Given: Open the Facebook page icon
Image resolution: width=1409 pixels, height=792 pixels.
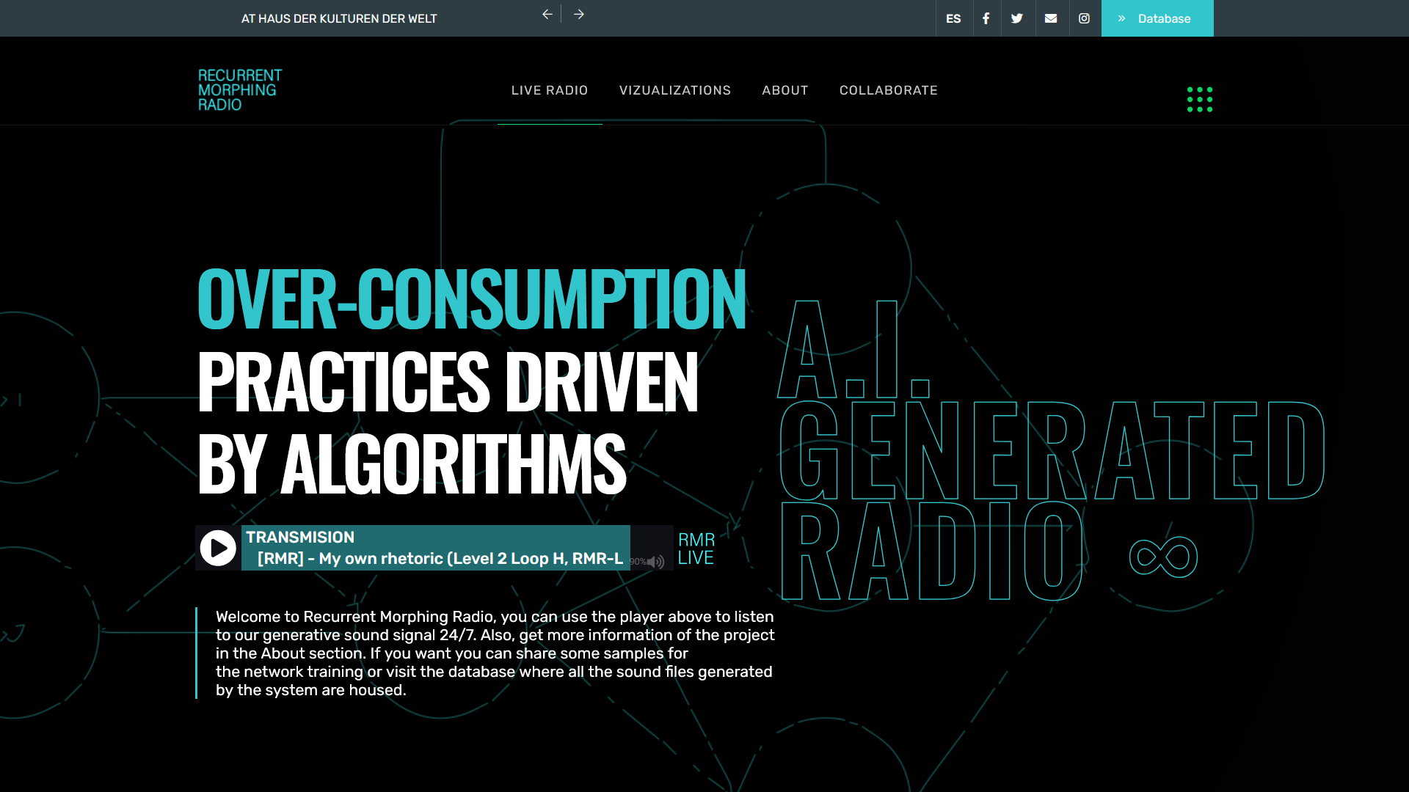Looking at the screenshot, I should [986, 18].
